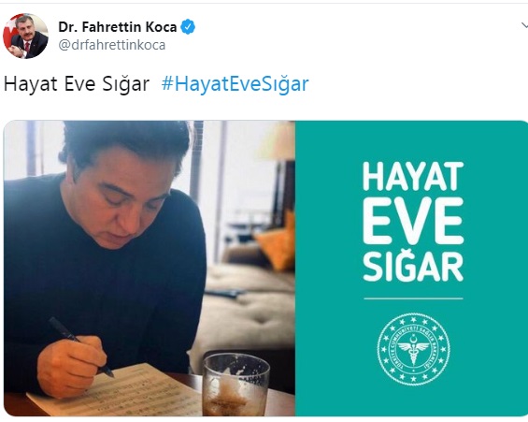528x422 pixels.
Task: Open the photo of man writing
Action: tap(150, 269)
